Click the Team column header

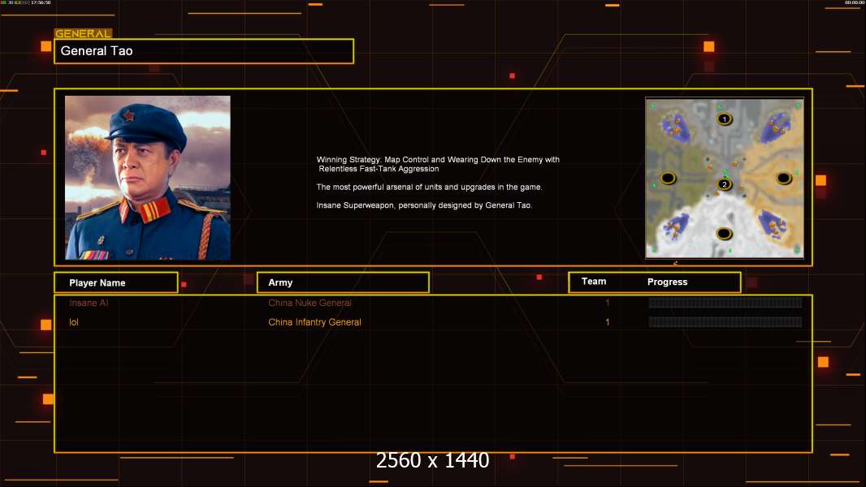[x=594, y=282]
